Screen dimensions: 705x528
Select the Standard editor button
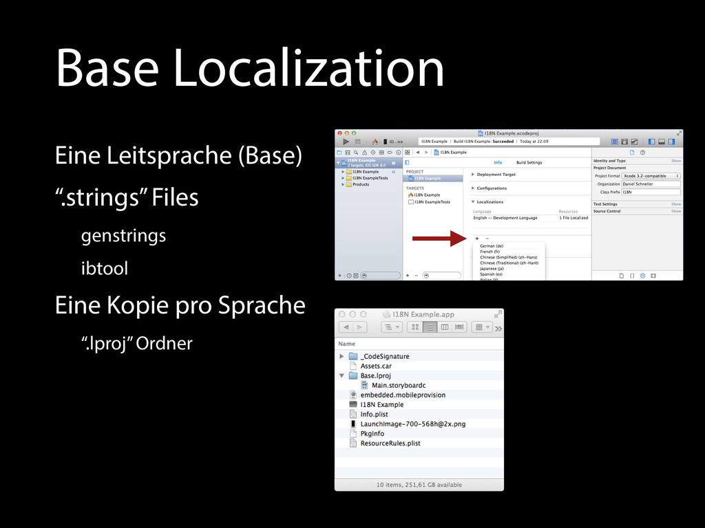click(x=615, y=142)
